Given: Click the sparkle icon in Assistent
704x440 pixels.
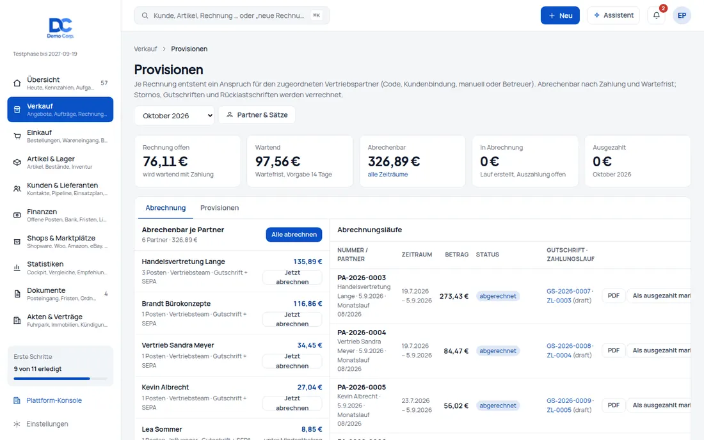Looking at the screenshot, I should 596,15.
